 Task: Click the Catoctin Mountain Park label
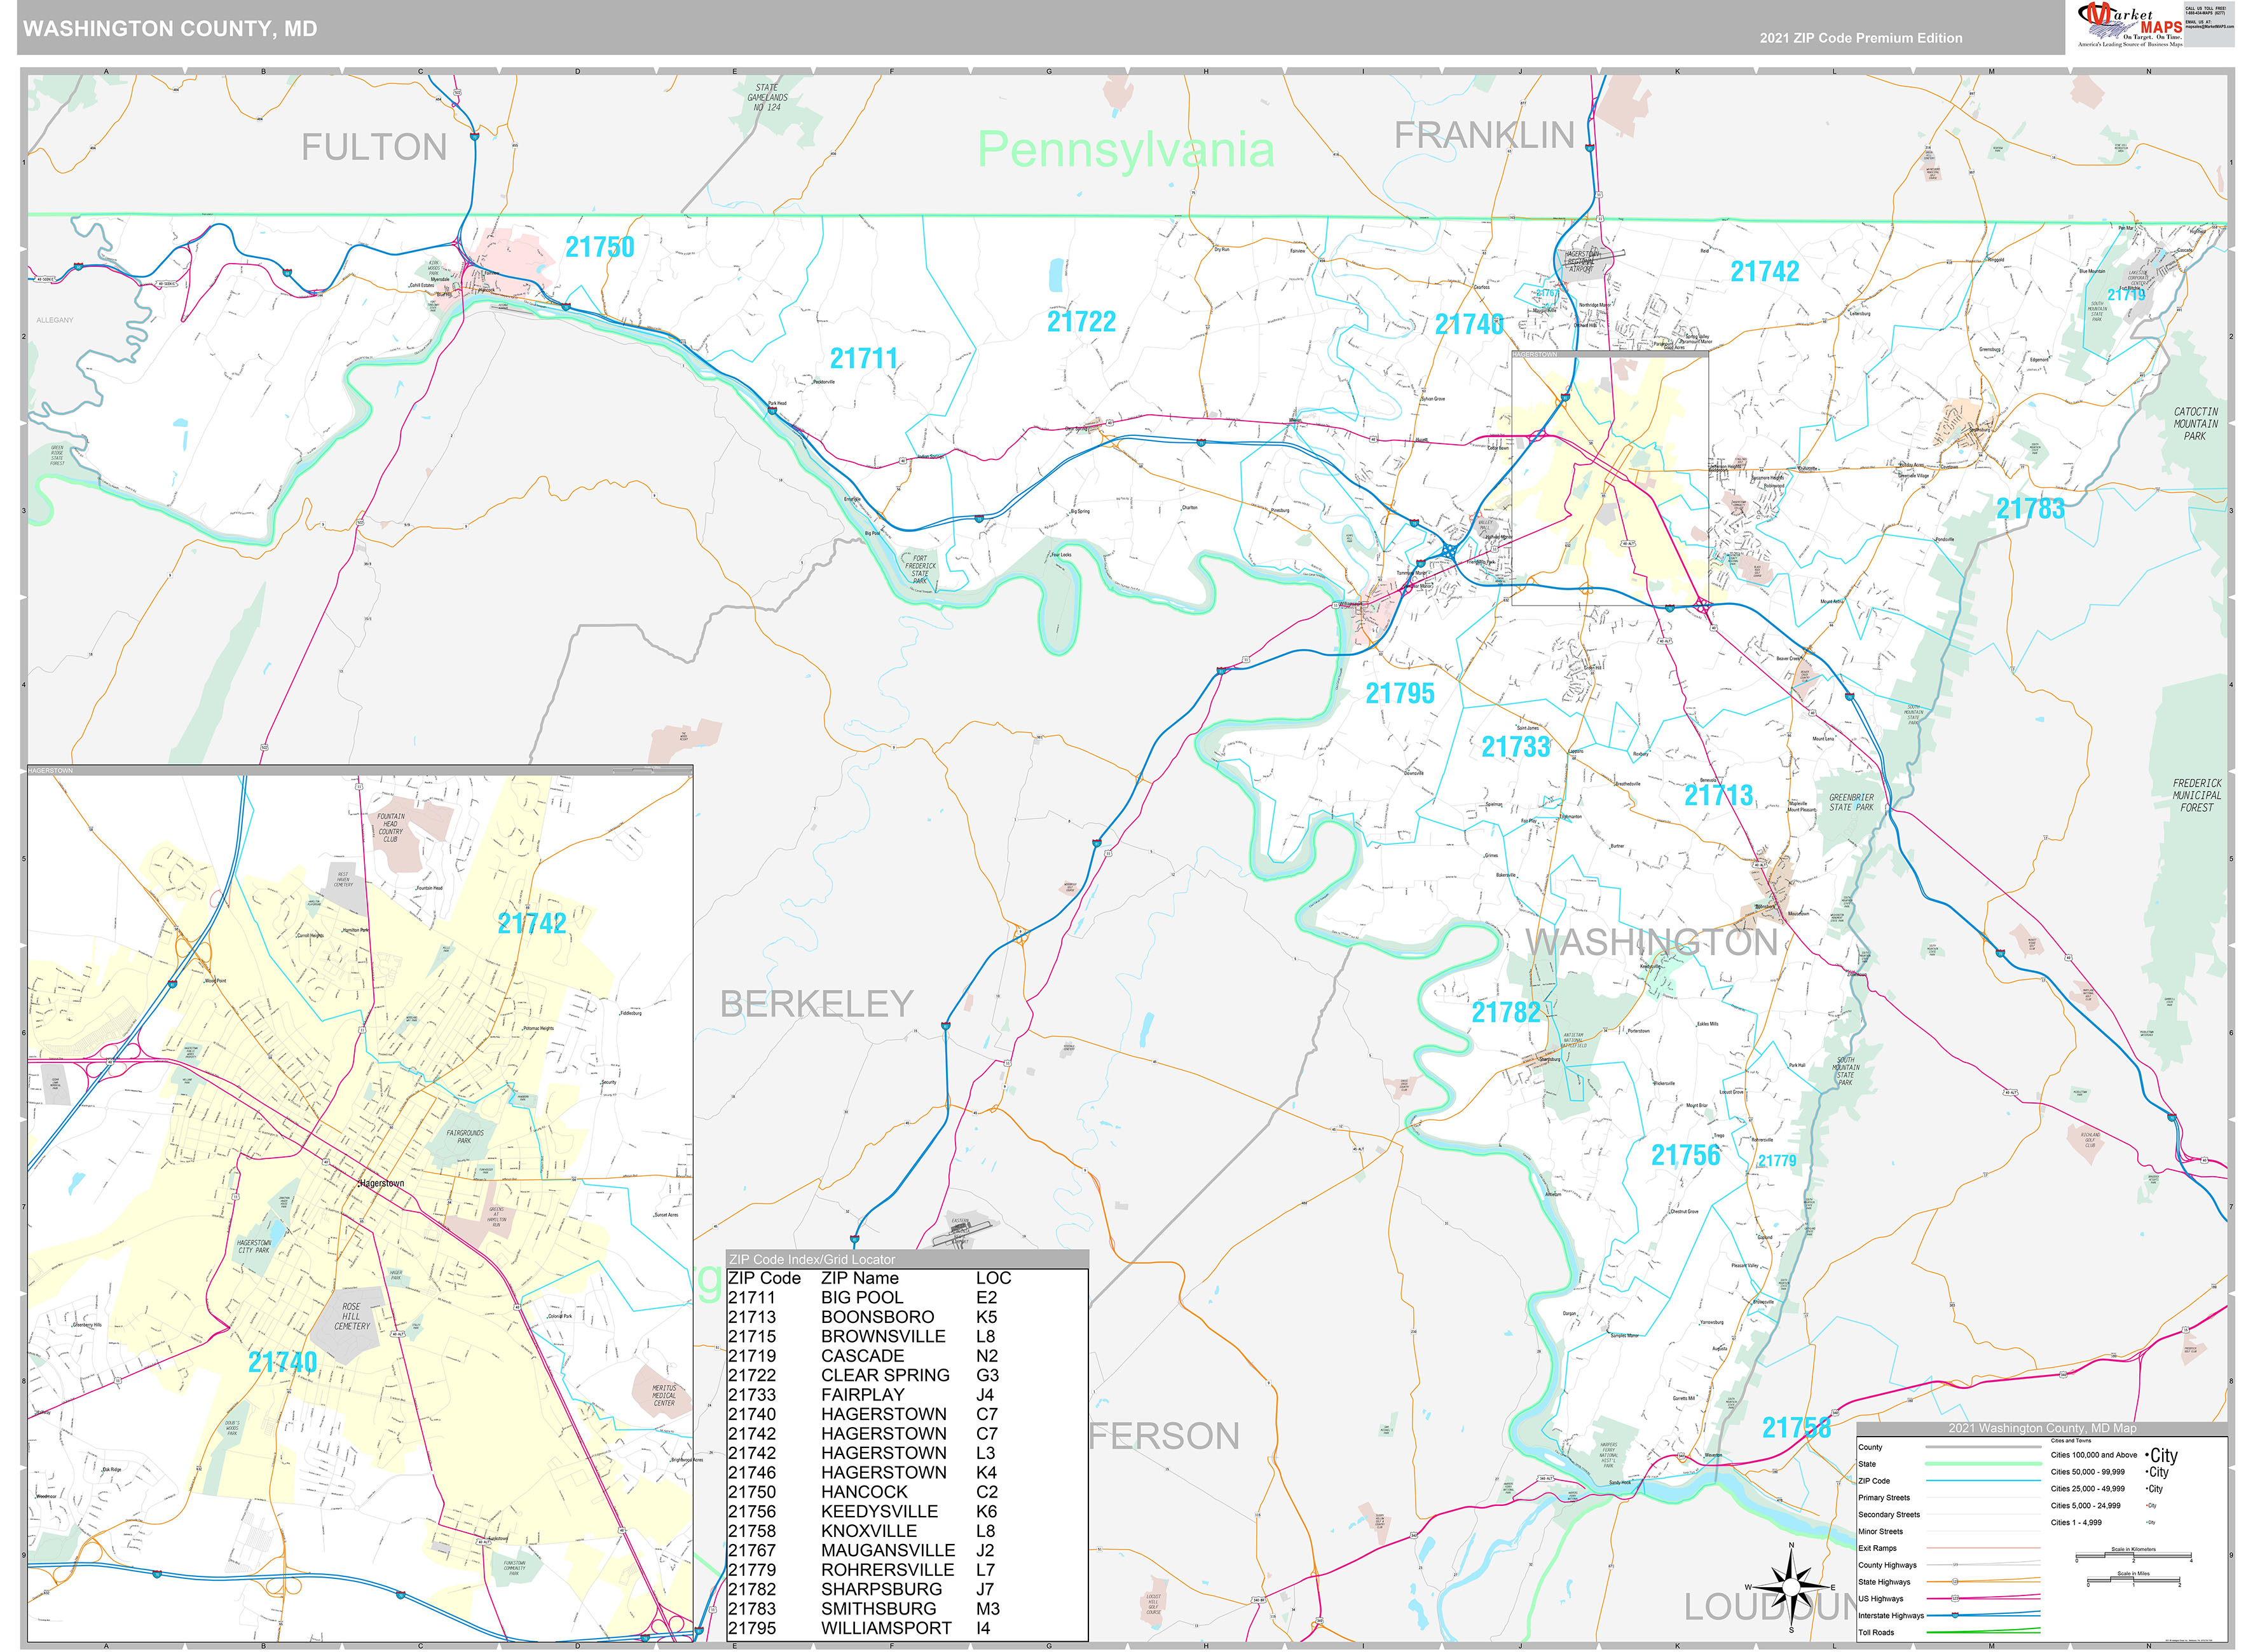click(x=2195, y=424)
